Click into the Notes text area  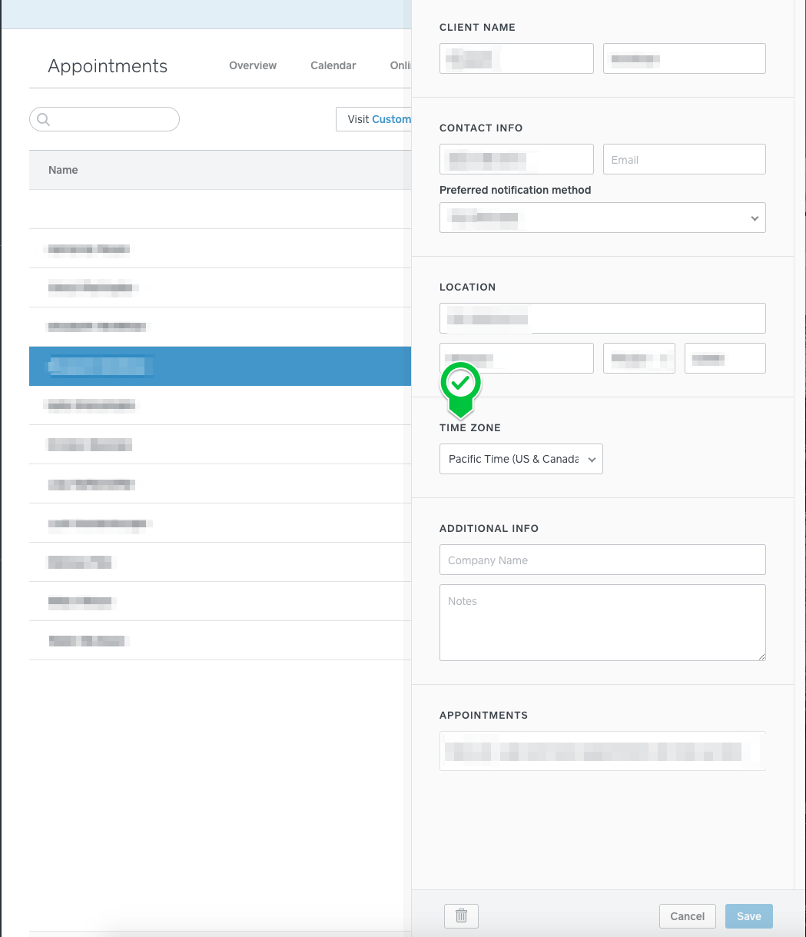602,623
